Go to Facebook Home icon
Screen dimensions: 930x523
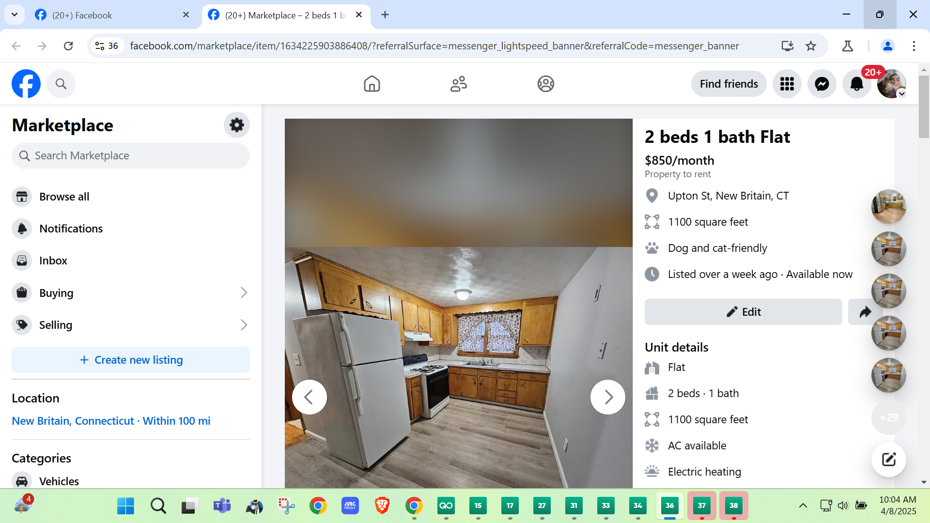372,84
